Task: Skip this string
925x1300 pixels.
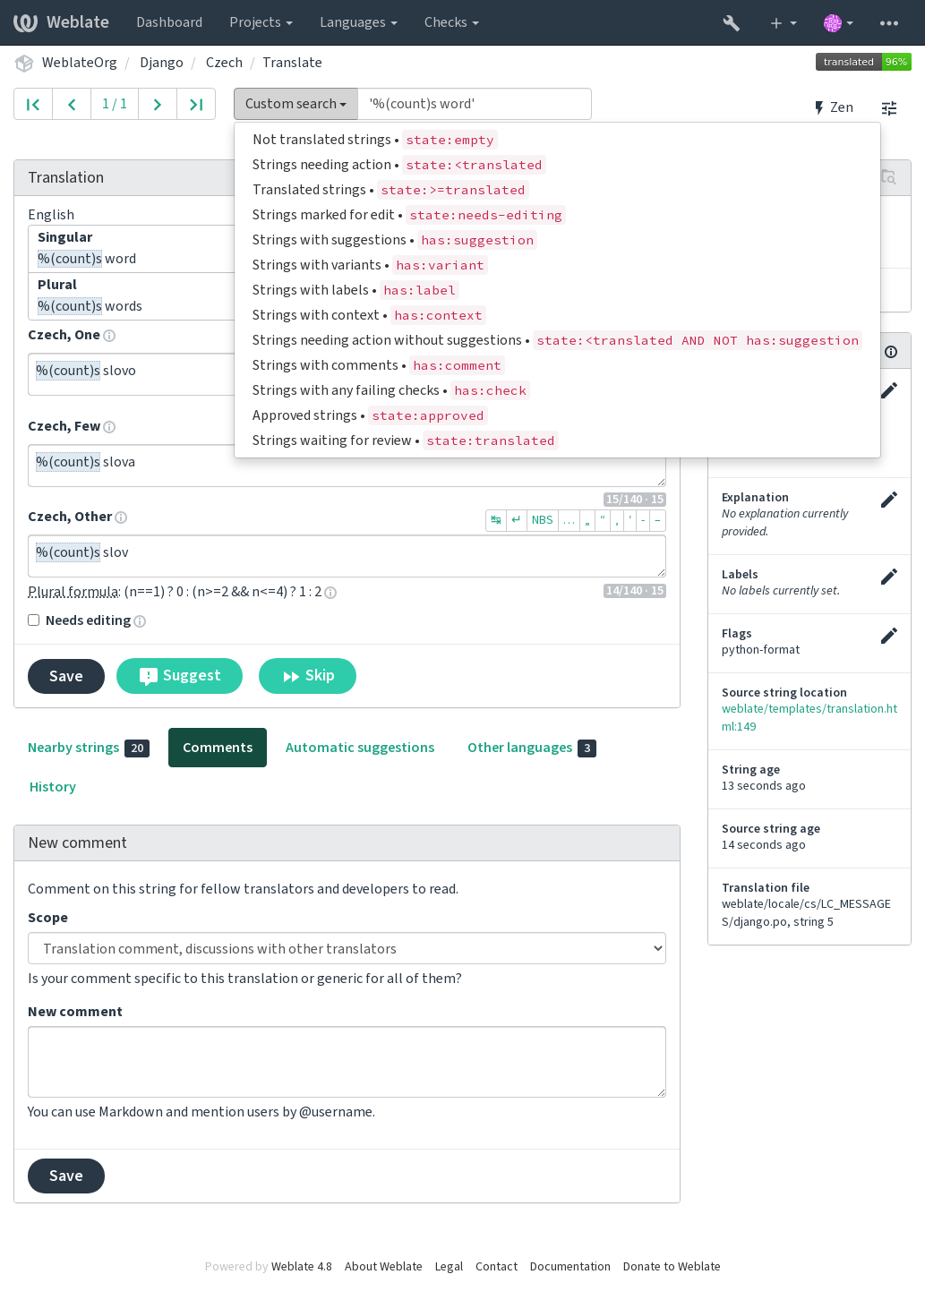Action: (307, 676)
